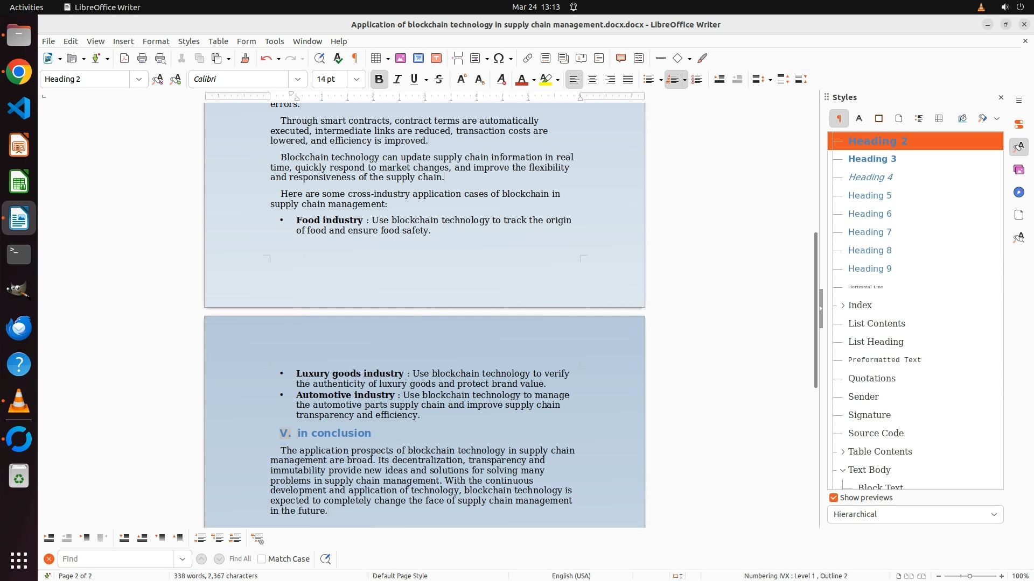1034x581 pixels.
Task: Open the Styles menu
Action: 188,41
